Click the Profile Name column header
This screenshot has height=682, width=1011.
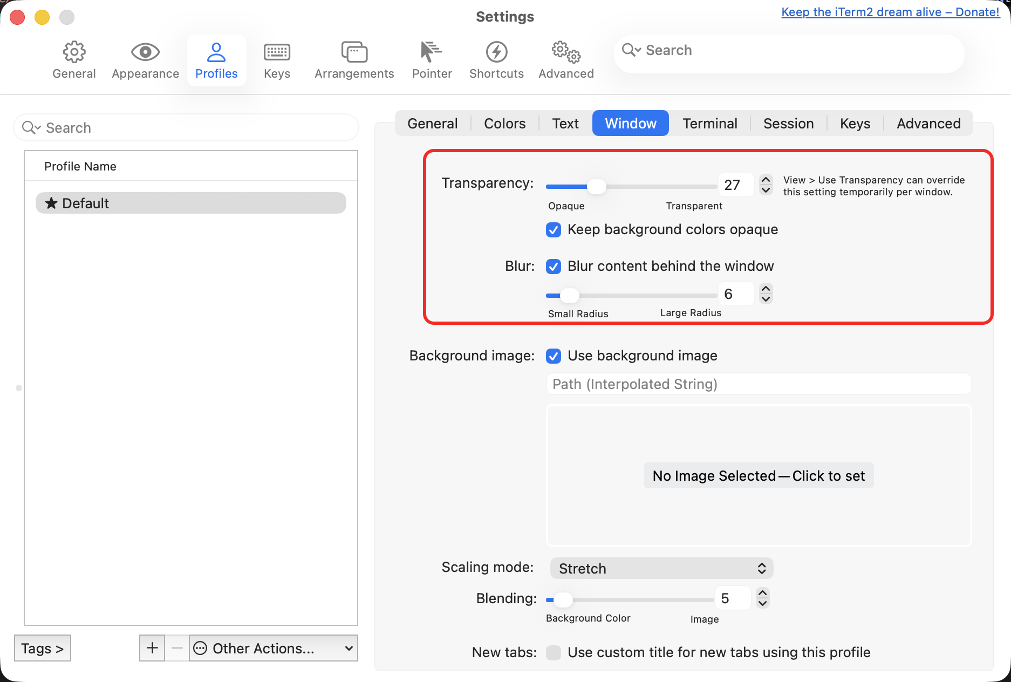[191, 166]
